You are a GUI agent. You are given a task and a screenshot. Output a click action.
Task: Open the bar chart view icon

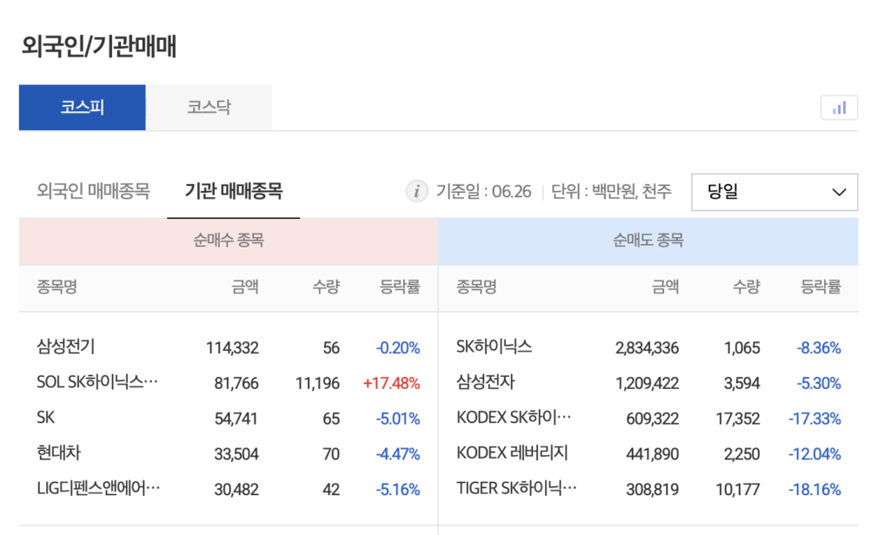[839, 108]
